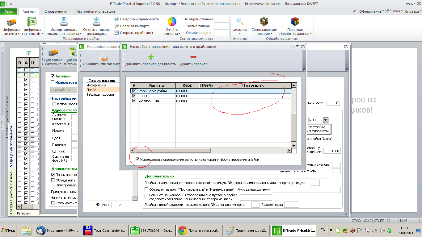Click the Имя производителя input field
Screen dimensions: 422x237
(306, 189)
